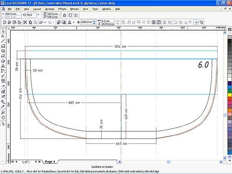Open the Edit menu
Screen dimensions: 232x174
pos(18,9)
